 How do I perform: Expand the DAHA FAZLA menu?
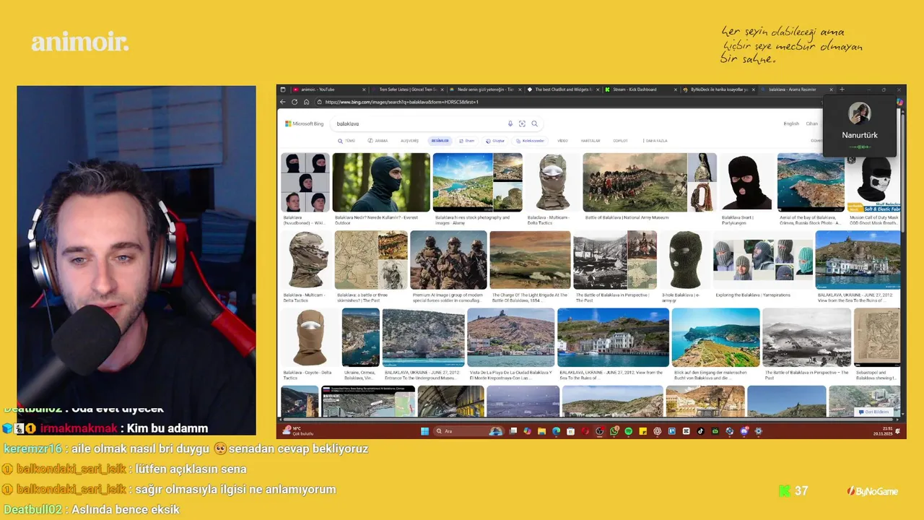[655, 141]
